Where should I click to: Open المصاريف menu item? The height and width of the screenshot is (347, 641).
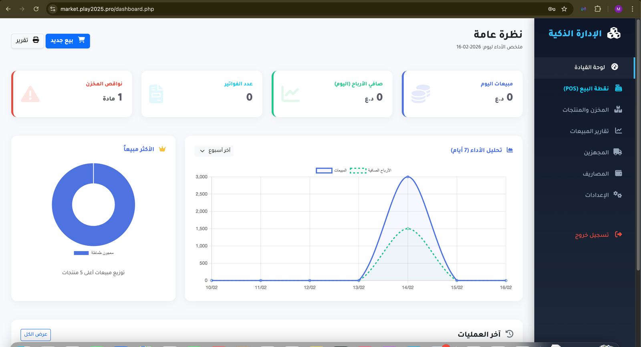coord(585,173)
